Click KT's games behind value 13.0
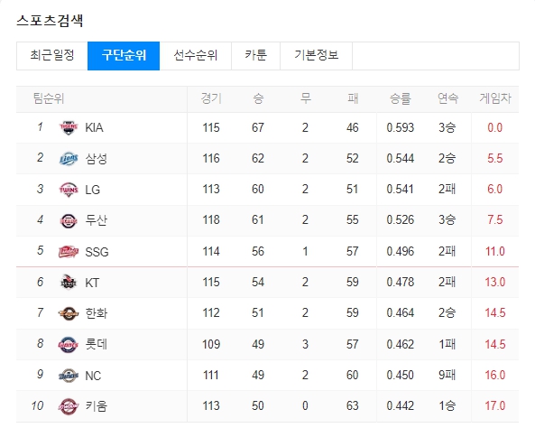535x428 pixels. tap(494, 282)
